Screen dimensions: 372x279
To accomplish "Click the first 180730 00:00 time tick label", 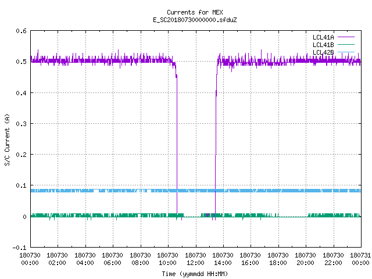I will pyautogui.click(x=30, y=259).
